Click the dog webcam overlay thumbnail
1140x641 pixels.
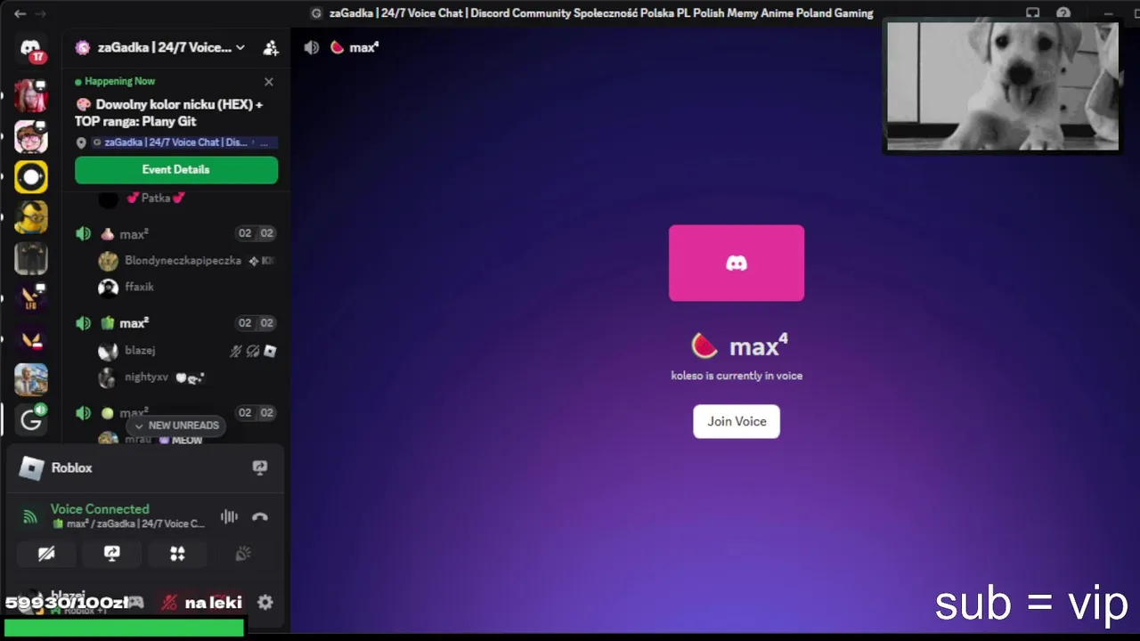pyautogui.click(x=1002, y=86)
